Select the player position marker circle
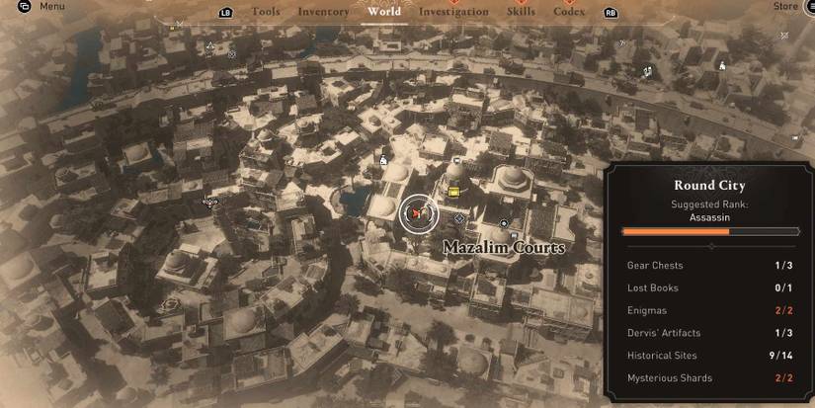The width and height of the screenshot is (815, 408). (x=419, y=213)
